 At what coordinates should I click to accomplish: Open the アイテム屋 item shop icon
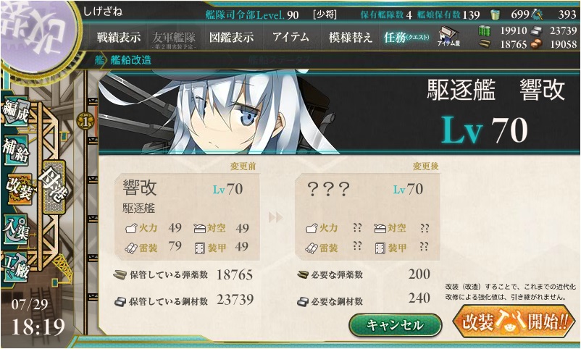click(448, 36)
